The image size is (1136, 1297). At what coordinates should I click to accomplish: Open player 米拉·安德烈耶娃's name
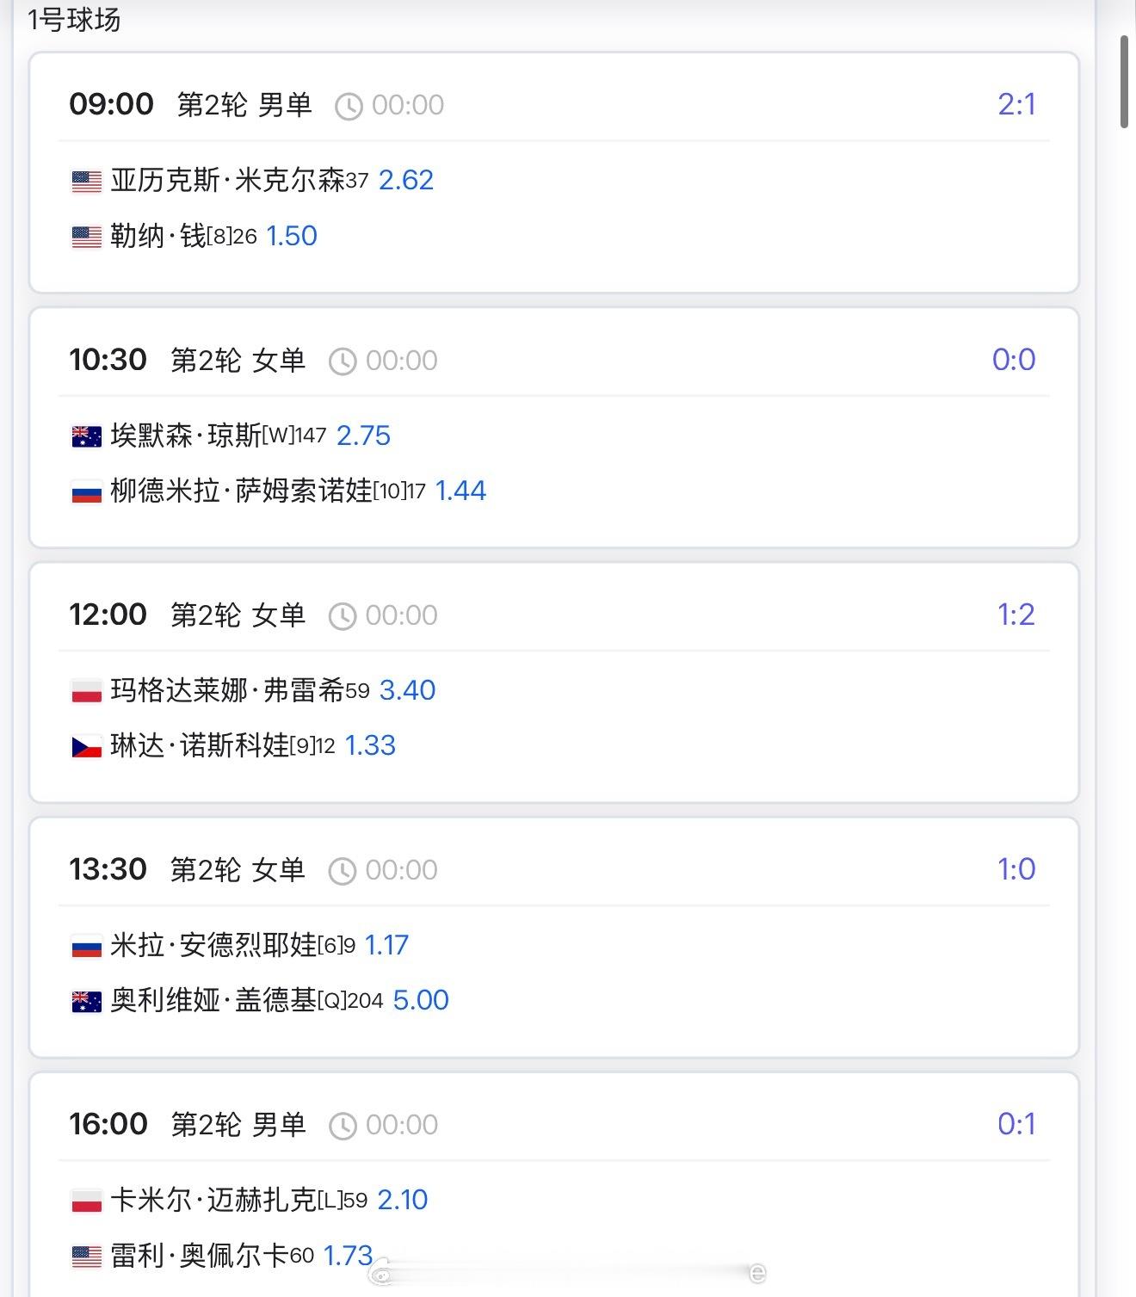[213, 945]
